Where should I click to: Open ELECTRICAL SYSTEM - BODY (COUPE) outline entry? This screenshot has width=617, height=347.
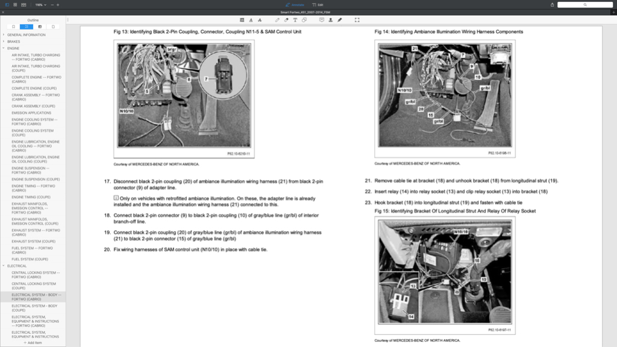34,308
